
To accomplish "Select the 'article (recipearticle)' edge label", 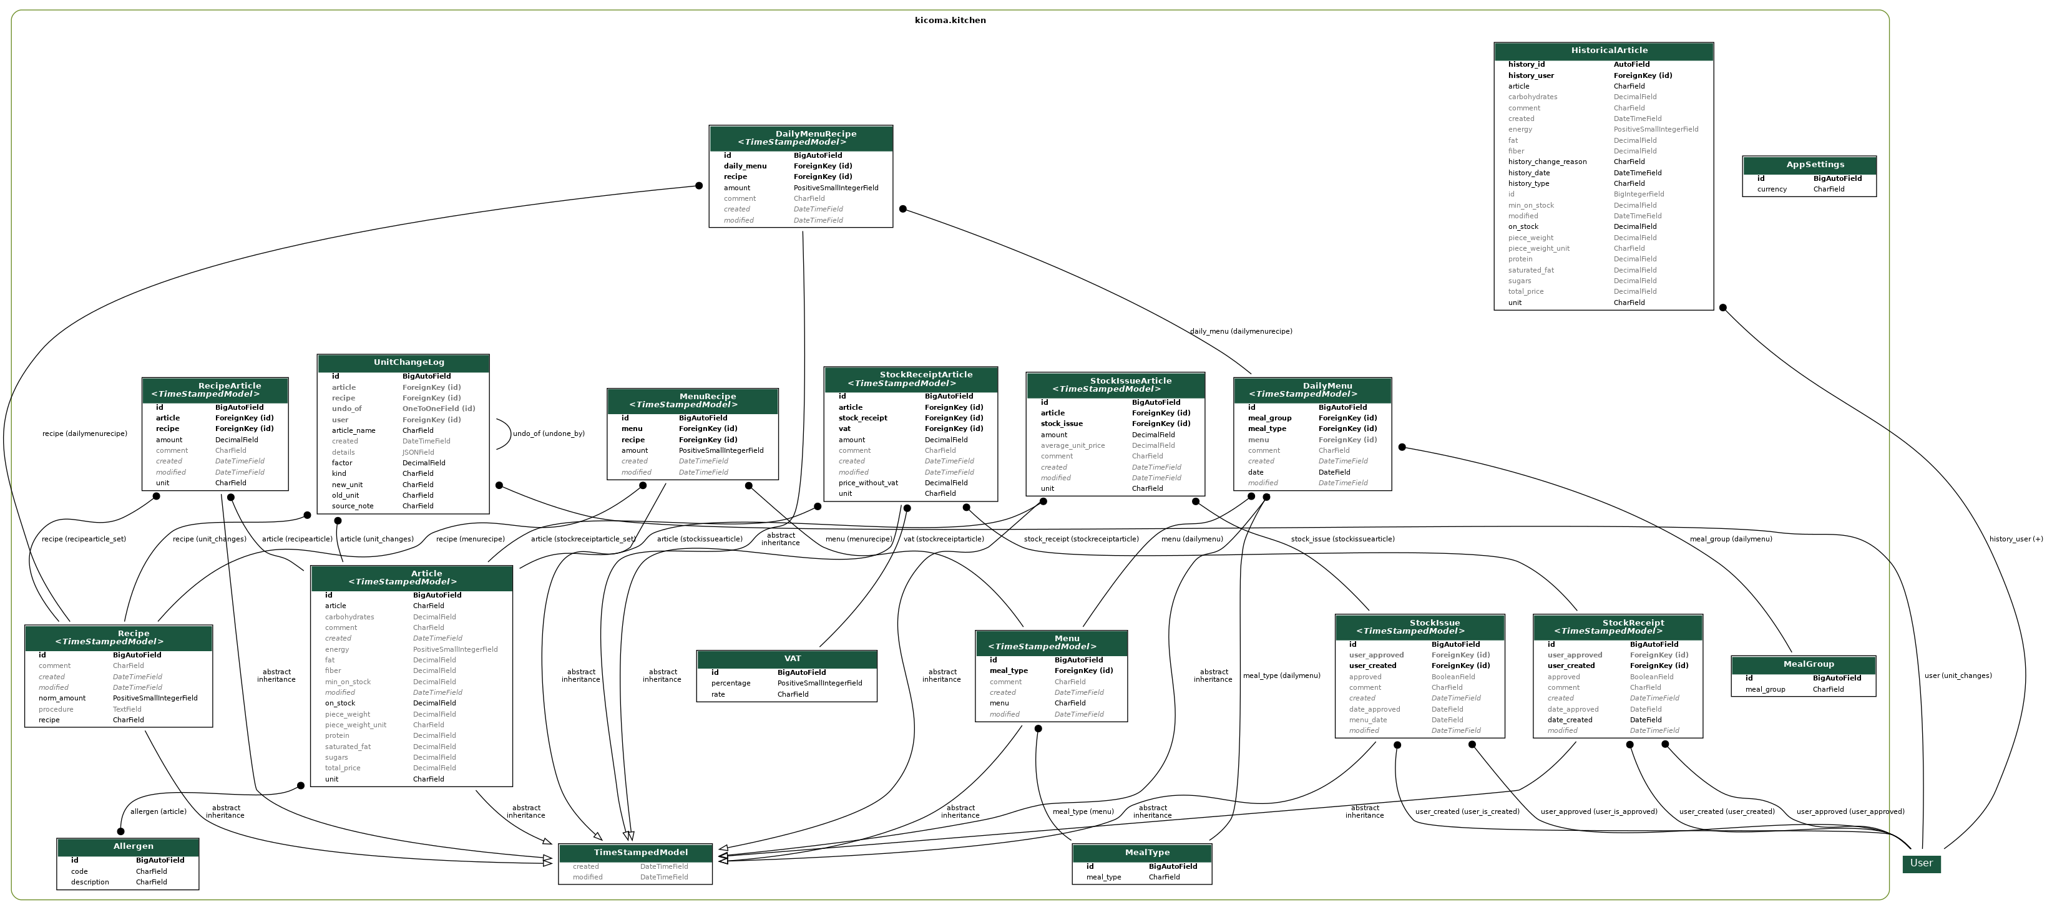I will pos(297,540).
